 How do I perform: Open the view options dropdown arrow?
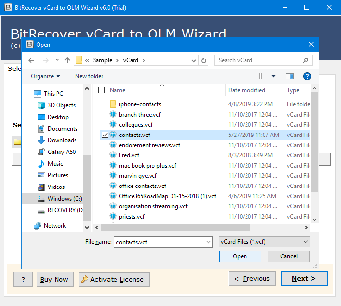[274, 76]
